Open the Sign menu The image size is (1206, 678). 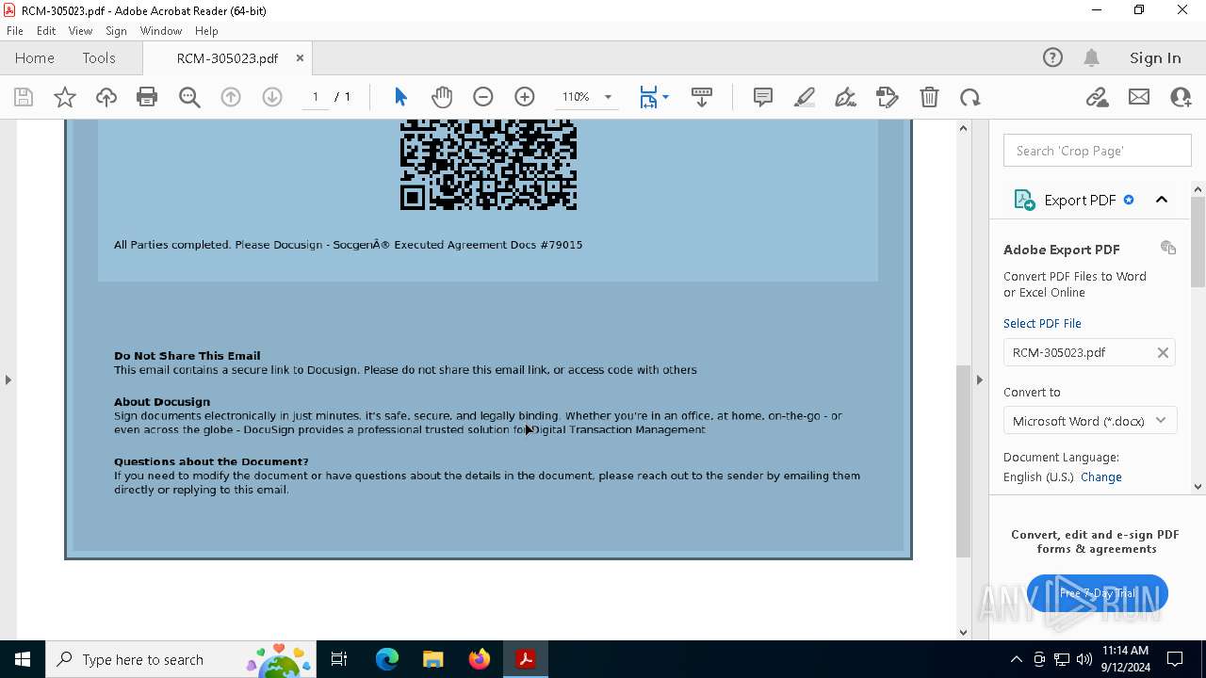(117, 31)
